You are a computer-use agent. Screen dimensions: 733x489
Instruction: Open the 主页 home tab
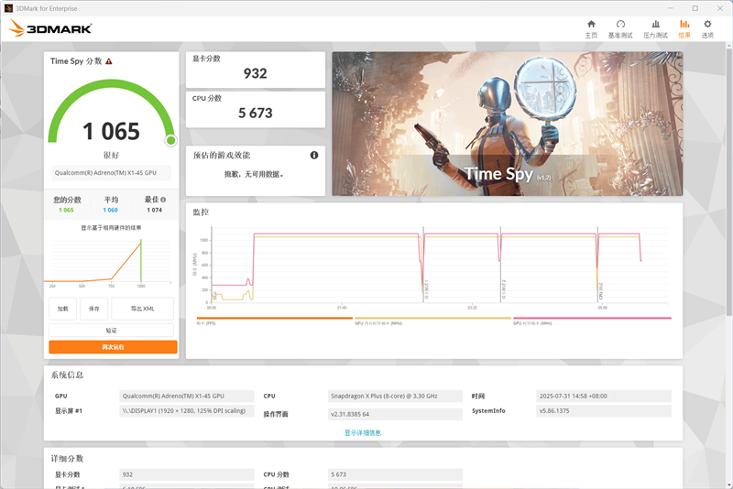point(591,29)
